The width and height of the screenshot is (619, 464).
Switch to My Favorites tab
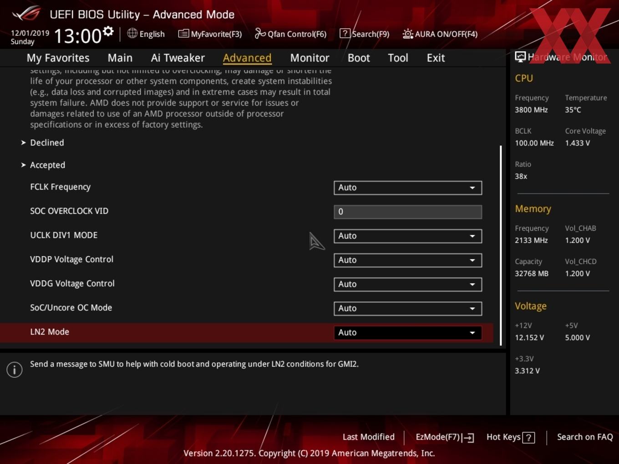[58, 58]
